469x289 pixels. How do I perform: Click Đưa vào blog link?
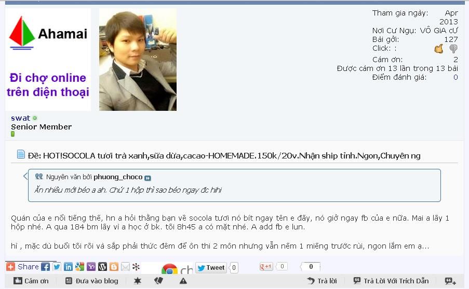[x=92, y=281]
